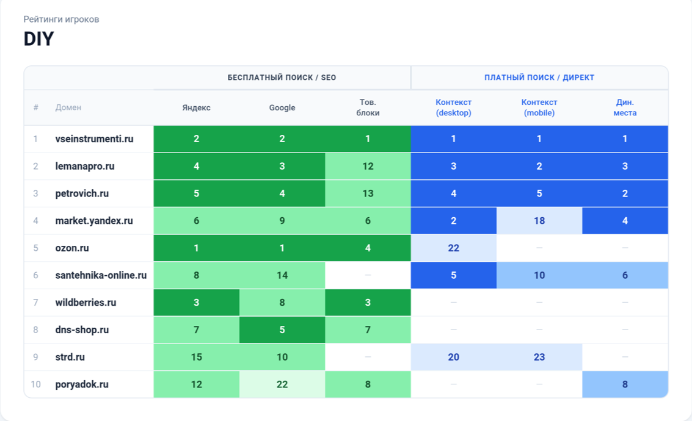Click Яндекс value 2 for vseinstrumenti.ru
Image resolution: width=692 pixels, height=421 pixels.
pos(197,139)
